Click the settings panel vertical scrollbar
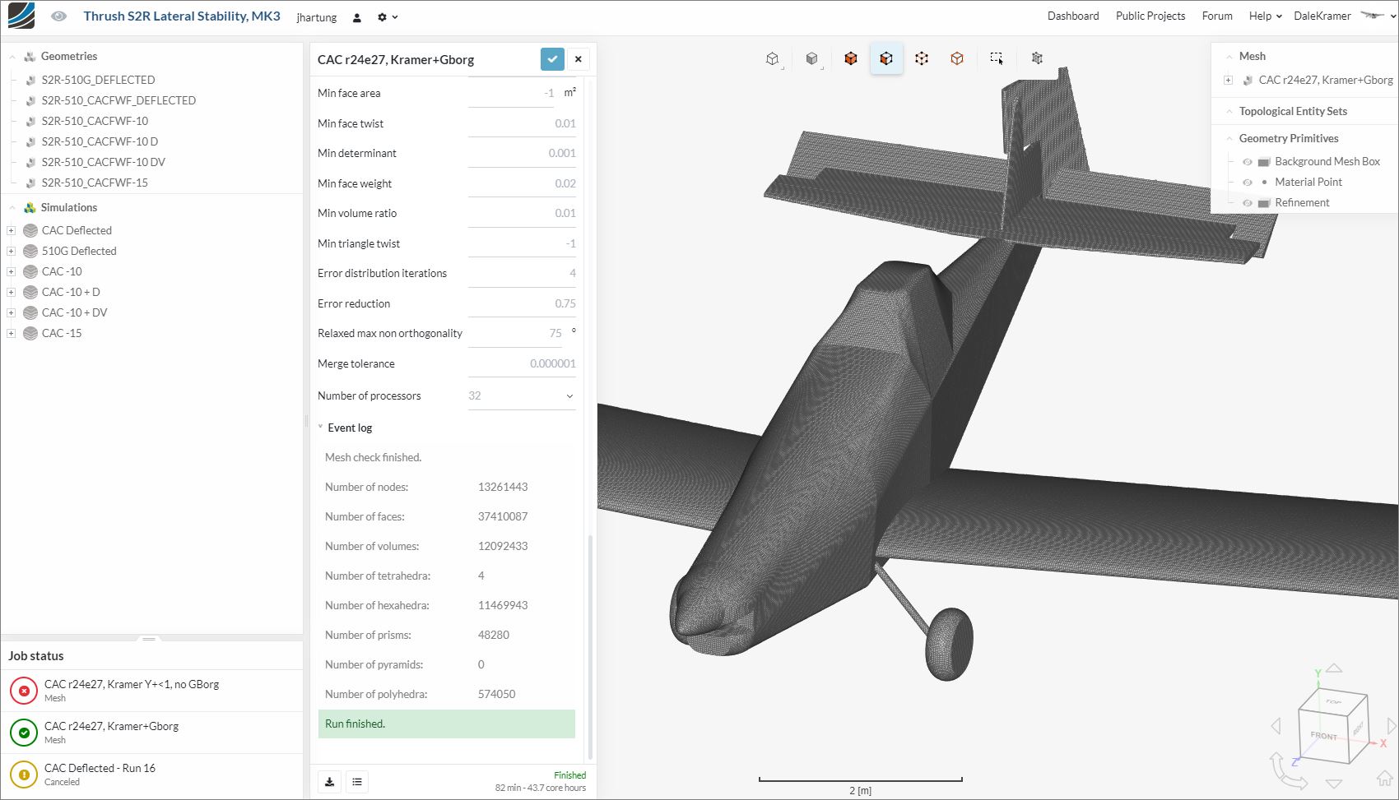The width and height of the screenshot is (1399, 800). (589, 648)
